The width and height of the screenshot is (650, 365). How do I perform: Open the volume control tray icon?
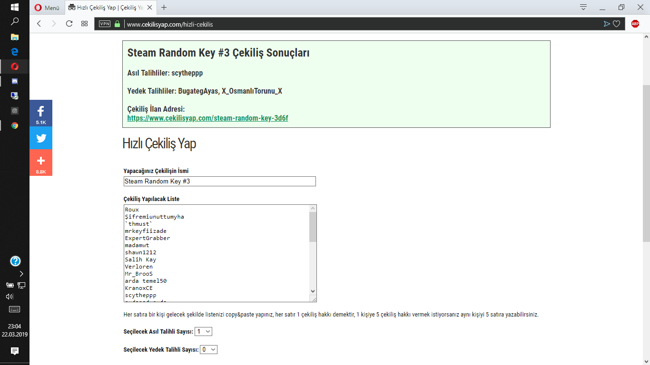coord(10,297)
